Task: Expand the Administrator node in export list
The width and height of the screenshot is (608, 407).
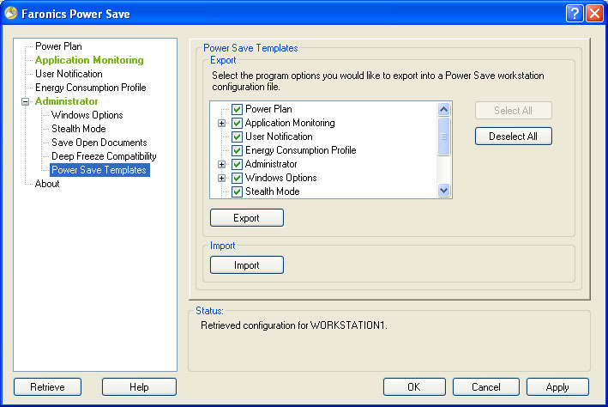Action: [x=221, y=164]
